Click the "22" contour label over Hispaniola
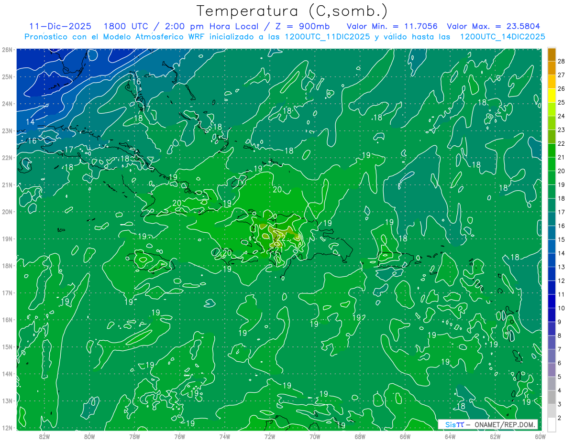 click(x=281, y=237)
